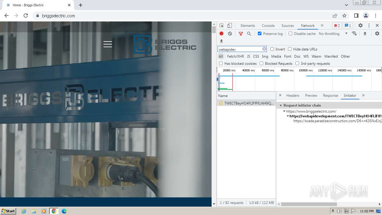This screenshot has height=215, width=382.
Task: Open the Windows Start menu
Action: tap(8, 211)
